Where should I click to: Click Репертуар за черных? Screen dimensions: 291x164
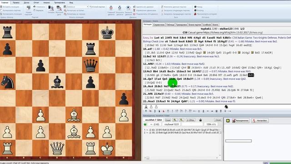pyautogui.click(x=75, y=14)
